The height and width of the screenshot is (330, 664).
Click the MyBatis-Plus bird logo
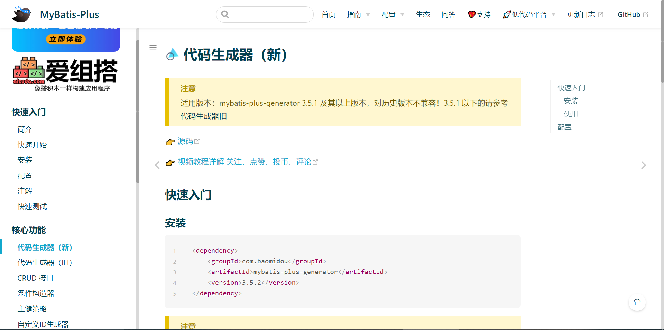(21, 14)
